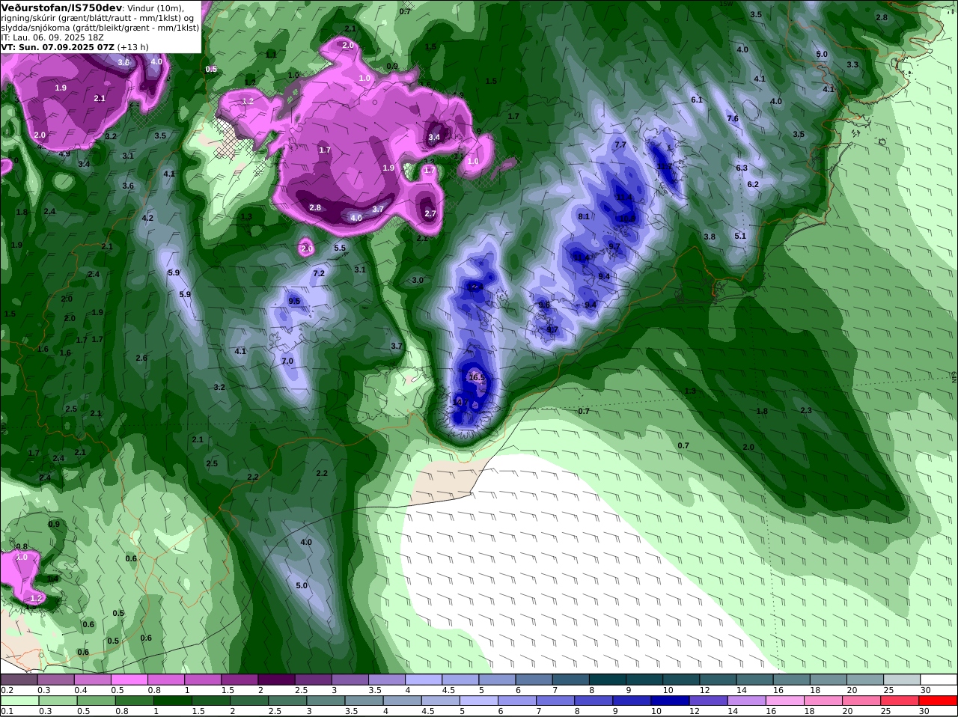Image resolution: width=958 pixels, height=717 pixels.
Task: Click the 6.1 value on the map
Action: (697, 100)
